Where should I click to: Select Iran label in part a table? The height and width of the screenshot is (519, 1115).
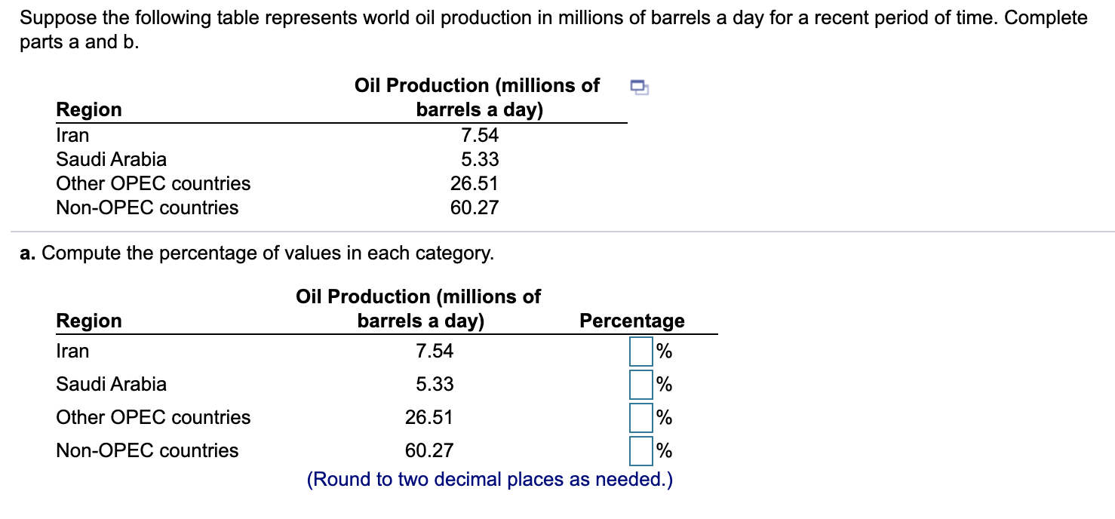click(x=72, y=351)
